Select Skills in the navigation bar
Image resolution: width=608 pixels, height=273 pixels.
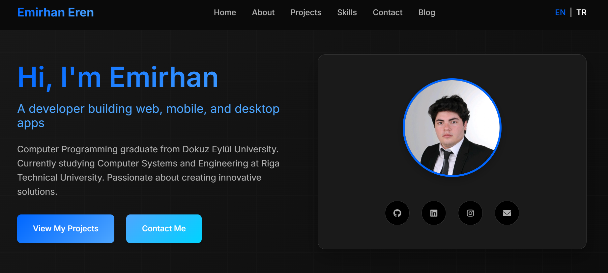(347, 12)
